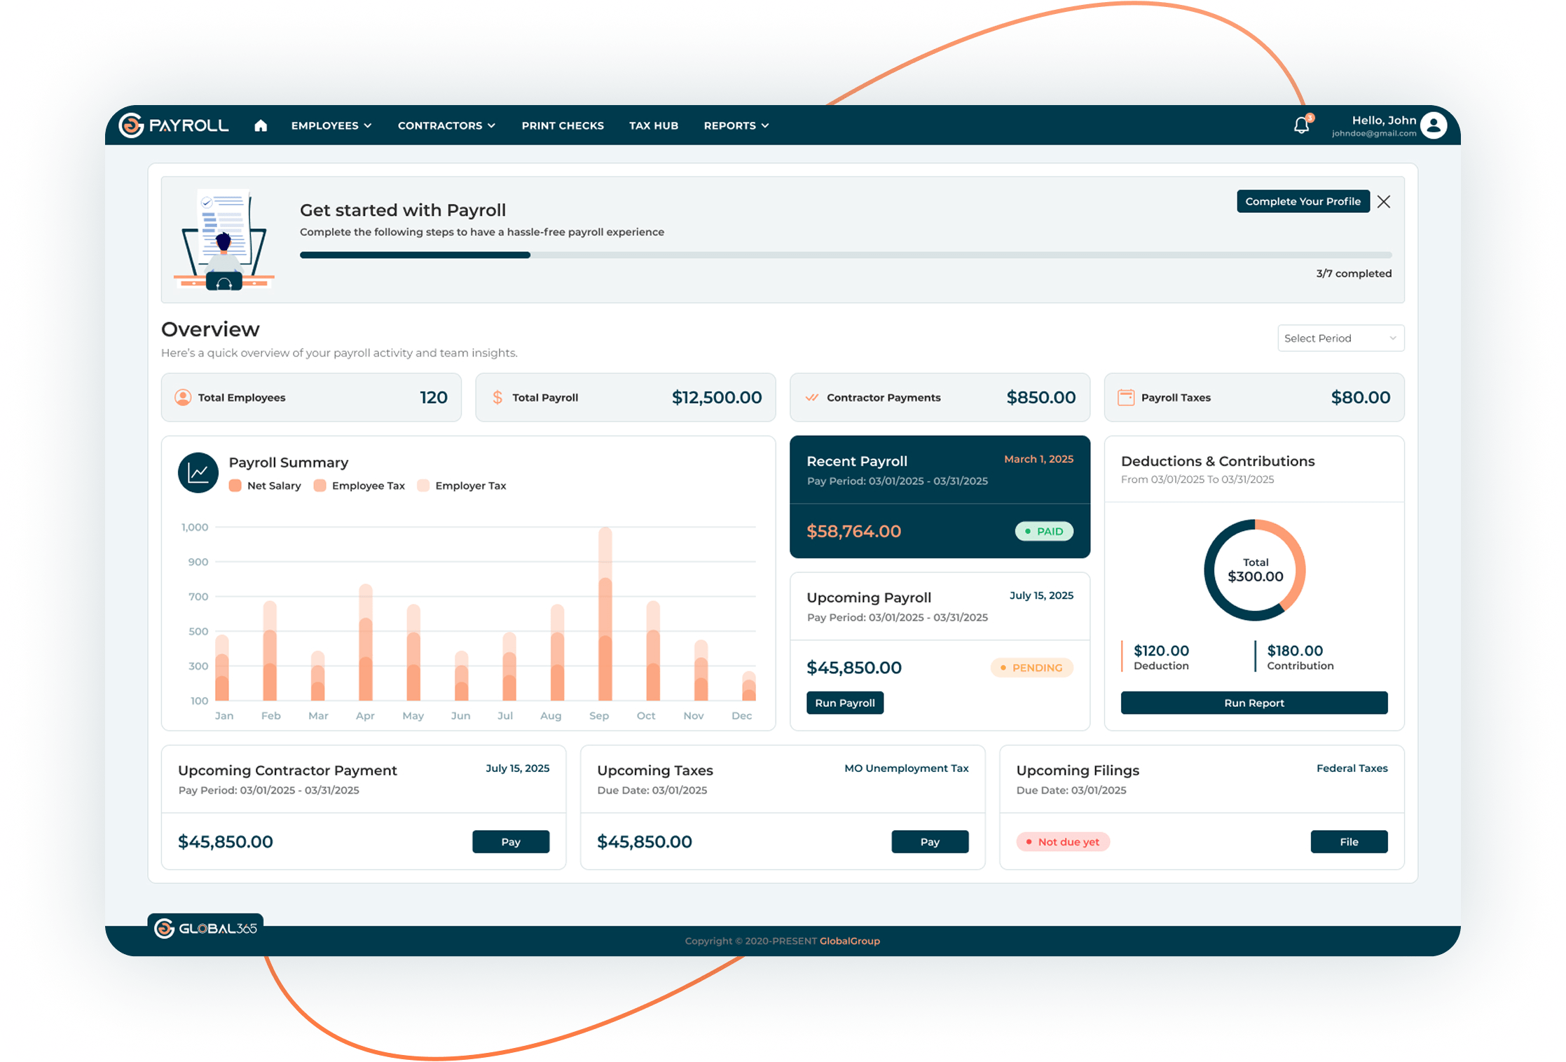Dismiss the Get started banner

(1384, 201)
